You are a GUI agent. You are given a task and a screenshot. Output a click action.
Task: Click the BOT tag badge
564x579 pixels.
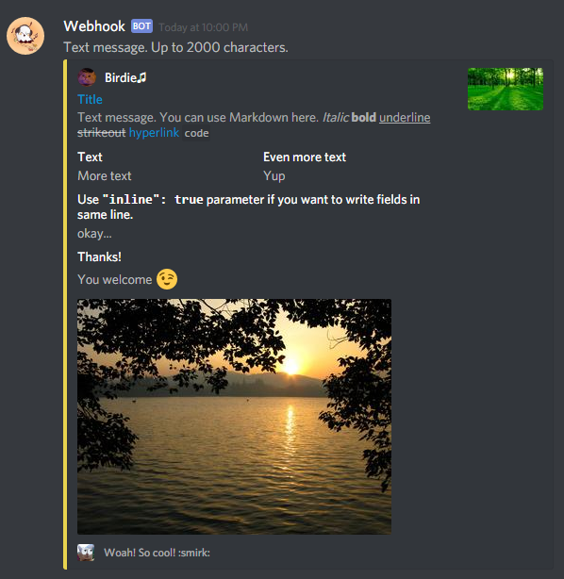pos(141,26)
